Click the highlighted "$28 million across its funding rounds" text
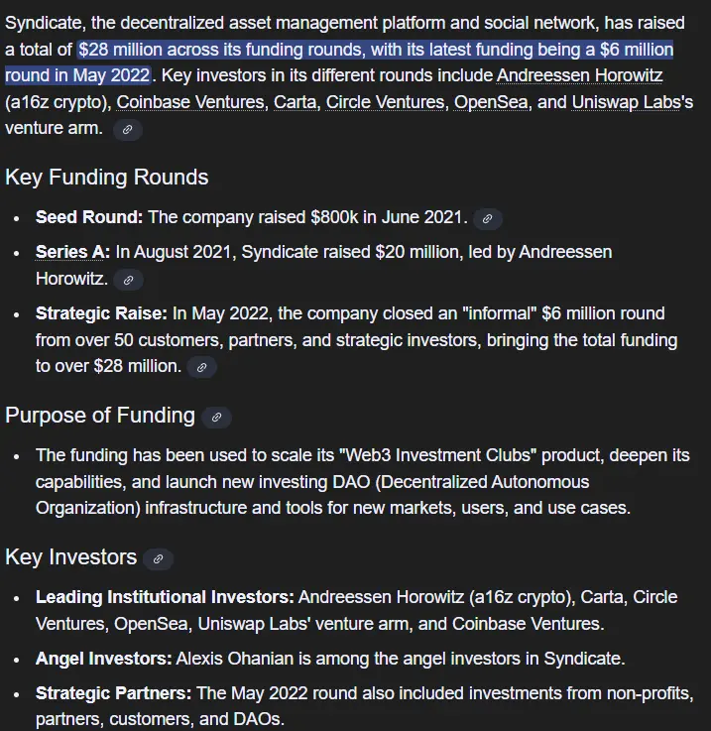Screen dimensions: 711x731 tap(221, 50)
